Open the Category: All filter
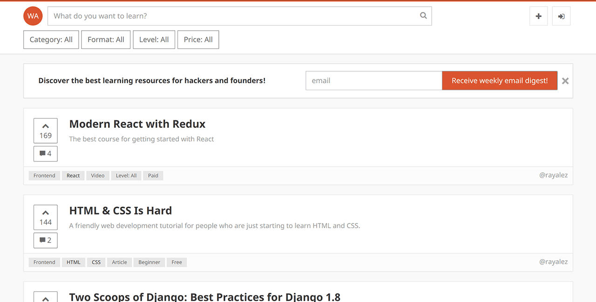Image resolution: width=596 pixels, height=302 pixels. tap(51, 39)
